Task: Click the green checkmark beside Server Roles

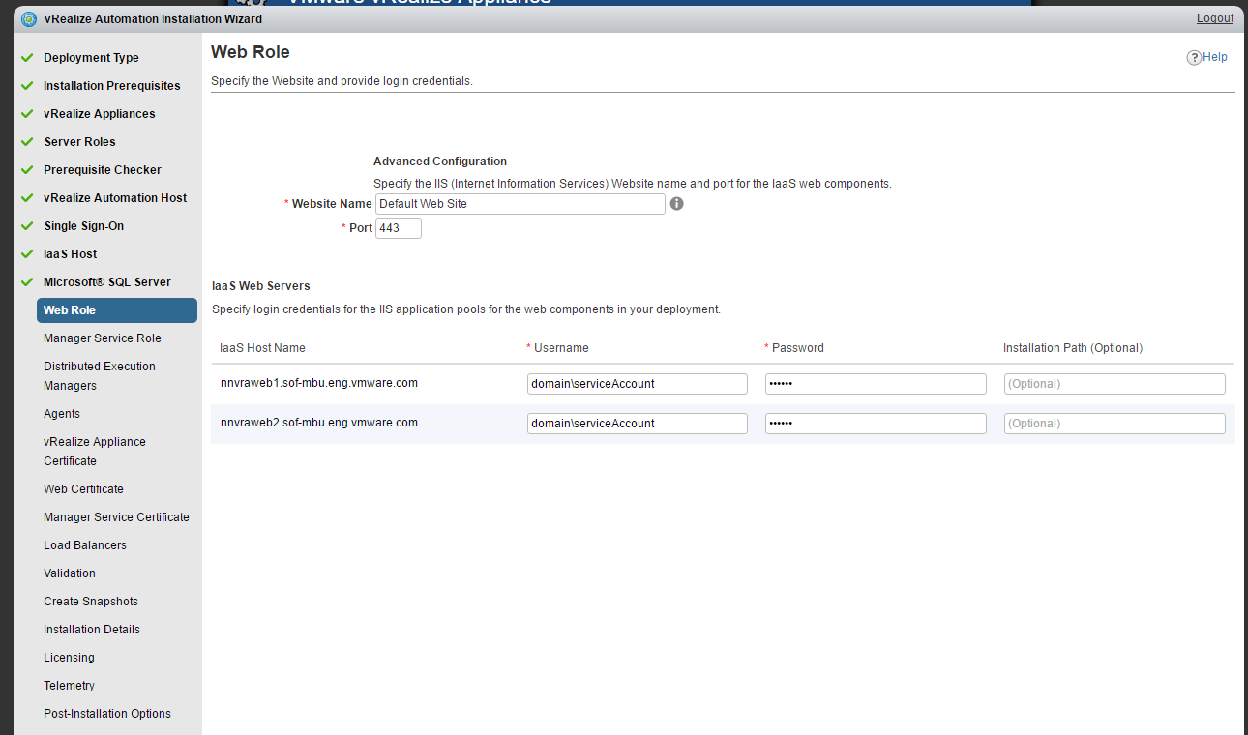Action: coord(27,142)
